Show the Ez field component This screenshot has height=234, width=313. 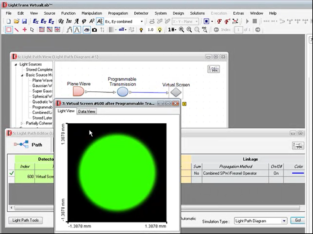point(51,22)
